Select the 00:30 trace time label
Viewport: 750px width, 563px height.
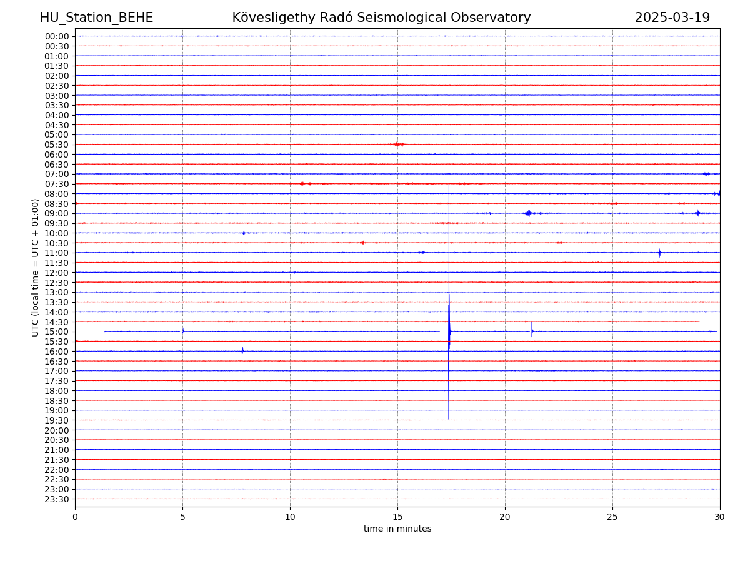click(x=57, y=46)
